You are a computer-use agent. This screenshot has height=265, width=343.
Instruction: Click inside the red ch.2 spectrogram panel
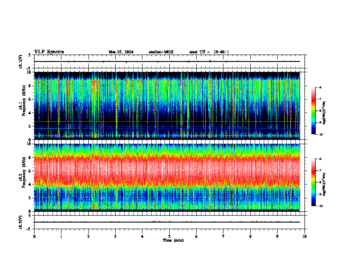(167, 178)
